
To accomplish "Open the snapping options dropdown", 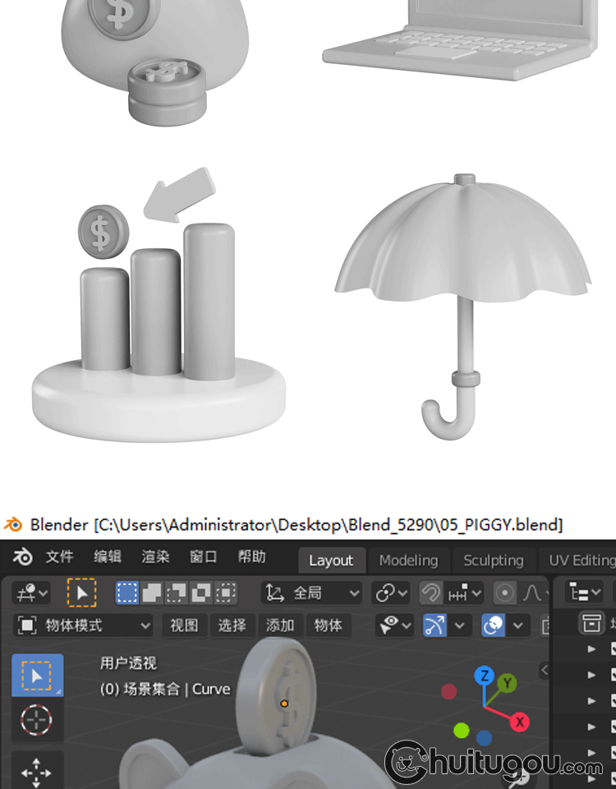I will tap(464, 593).
